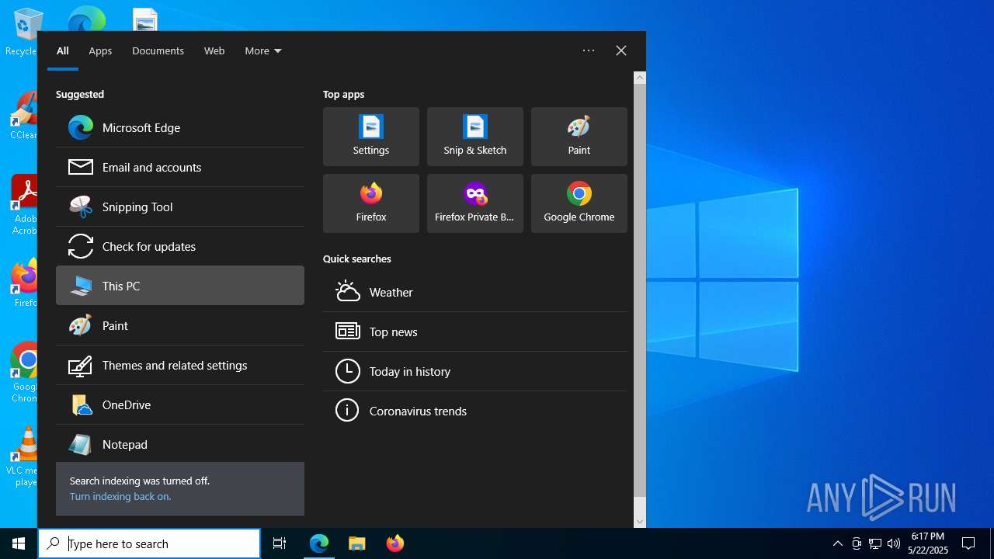The image size is (994, 559).
Task: Select Recycle Bin desktop icon
Action: pos(22,33)
